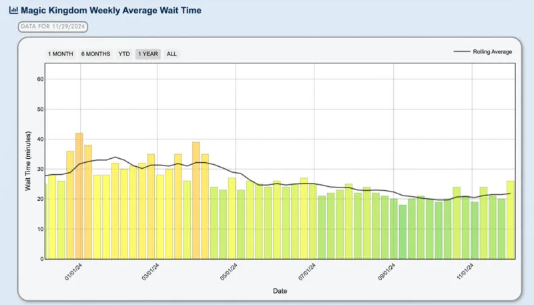Click the 03/01/24 date axis label
The width and height of the screenshot is (534, 305).
151,272
